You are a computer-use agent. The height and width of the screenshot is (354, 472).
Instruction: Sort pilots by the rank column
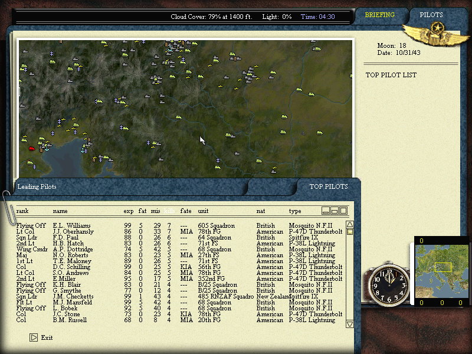[22, 211]
